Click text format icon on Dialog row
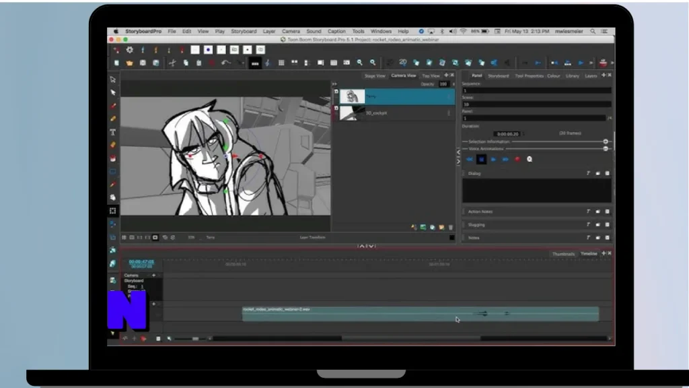Screen dimensions: 689x388 pos(588,173)
